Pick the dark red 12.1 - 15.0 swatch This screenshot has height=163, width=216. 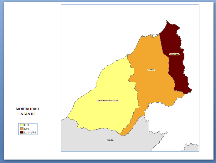click(22, 132)
